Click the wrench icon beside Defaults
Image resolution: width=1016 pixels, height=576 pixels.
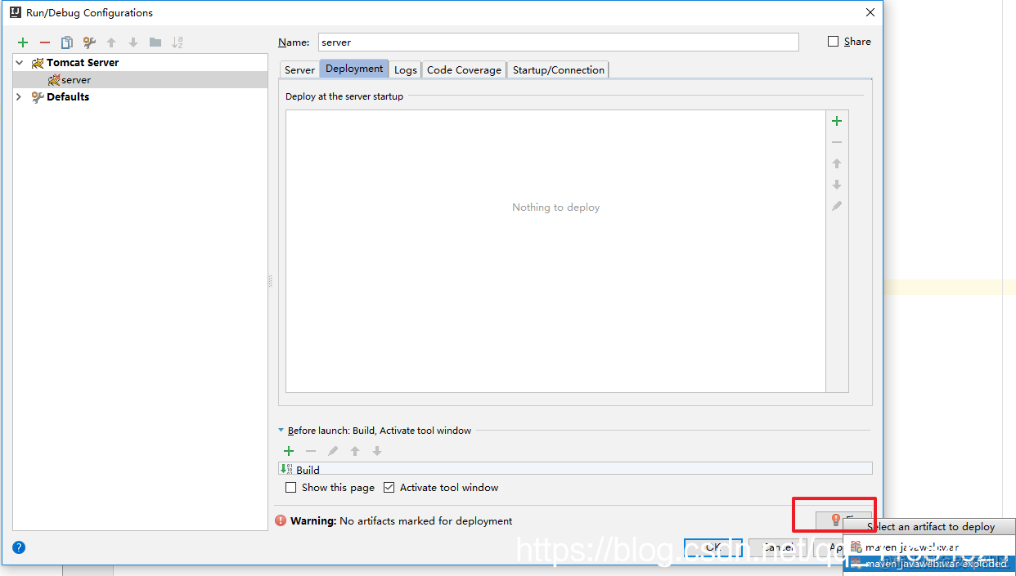pos(38,97)
